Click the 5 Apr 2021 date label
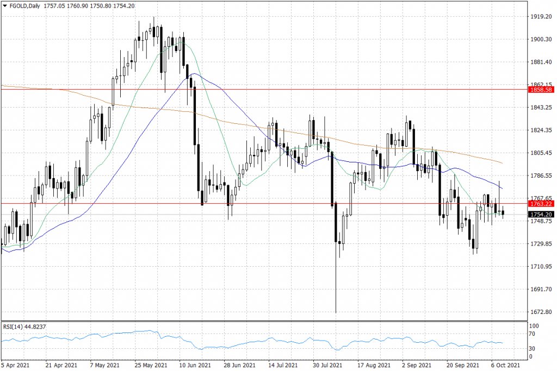The image size is (557, 371). click(x=15, y=365)
